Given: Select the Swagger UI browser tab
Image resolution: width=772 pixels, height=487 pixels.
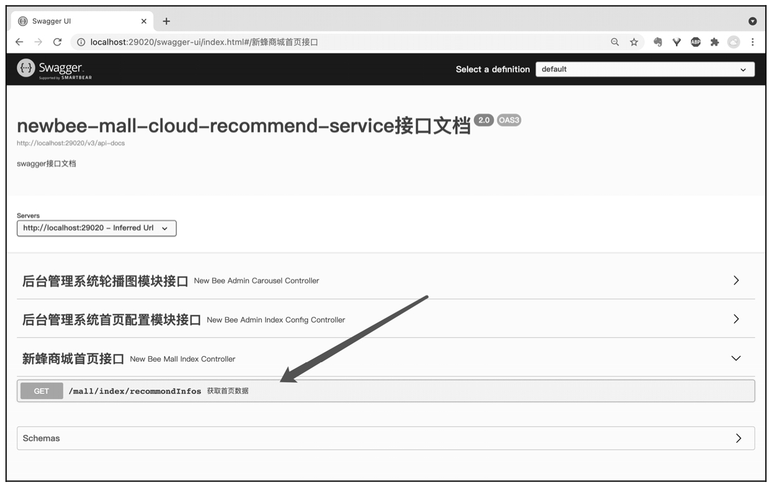Looking at the screenshot, I should [x=82, y=21].
